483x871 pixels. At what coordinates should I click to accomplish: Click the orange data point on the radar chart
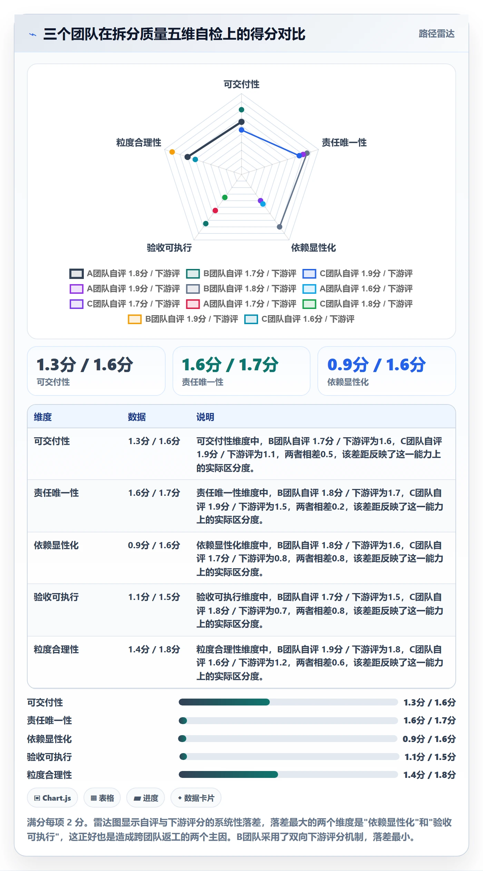[172, 152]
